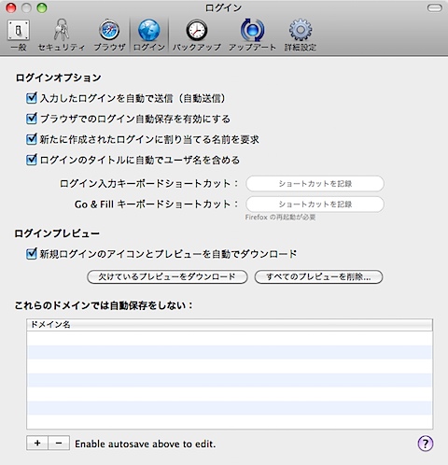Toggle ブラウザでのログイン自動保存を有効にする checkbox

32,119
